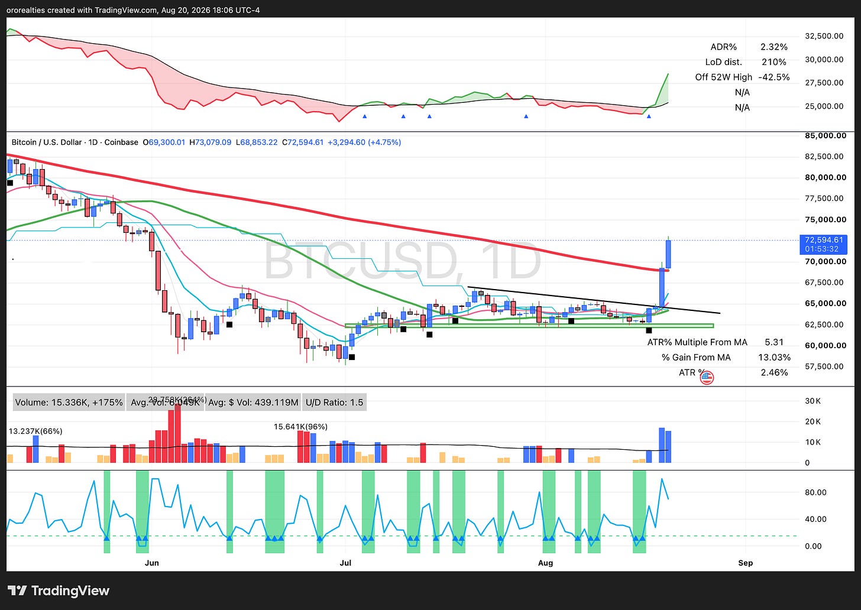The height and width of the screenshot is (610, 861).
Task: Click the symbol title Bitcoin / U.S. Dollar
Action: click(x=50, y=142)
